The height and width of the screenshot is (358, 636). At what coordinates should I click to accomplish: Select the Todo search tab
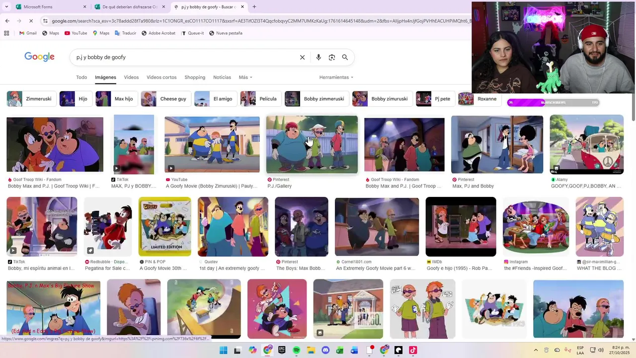click(x=81, y=77)
